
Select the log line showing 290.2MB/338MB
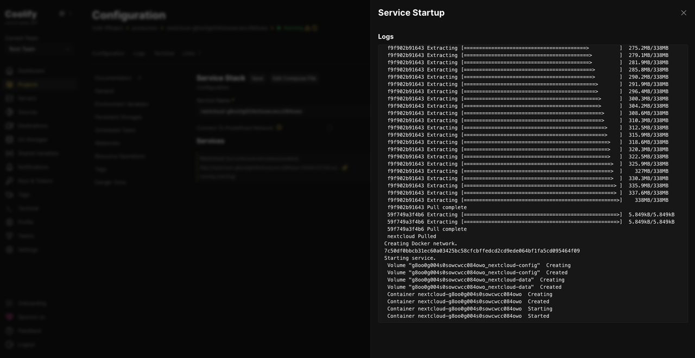(x=528, y=77)
